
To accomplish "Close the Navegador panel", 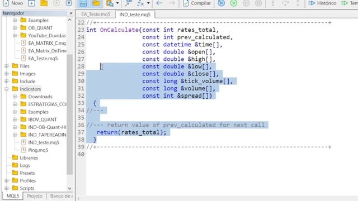I will (x=71, y=13).
